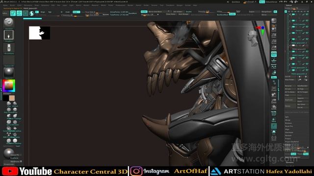Open the stroke type selector
This screenshot has width=314, height=176.
9,35
